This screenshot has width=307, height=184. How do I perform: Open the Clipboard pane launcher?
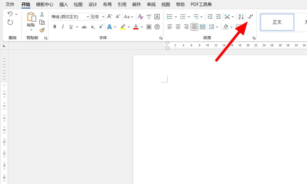click(46, 38)
